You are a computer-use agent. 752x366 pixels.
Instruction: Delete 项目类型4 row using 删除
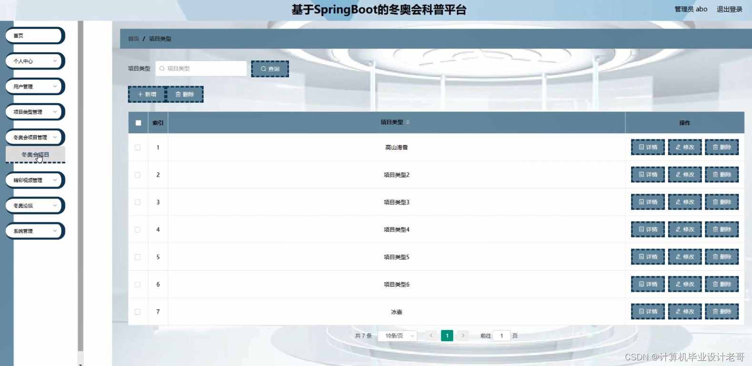click(722, 229)
